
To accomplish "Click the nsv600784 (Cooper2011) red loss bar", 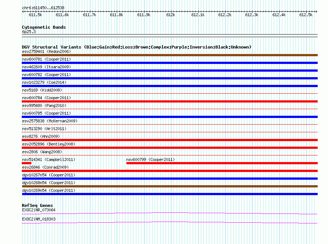I will [170, 101].
